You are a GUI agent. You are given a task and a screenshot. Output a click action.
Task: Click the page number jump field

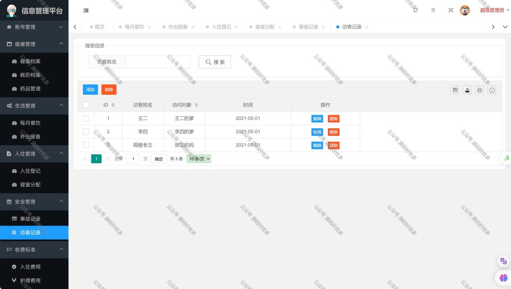pyautogui.click(x=133, y=159)
